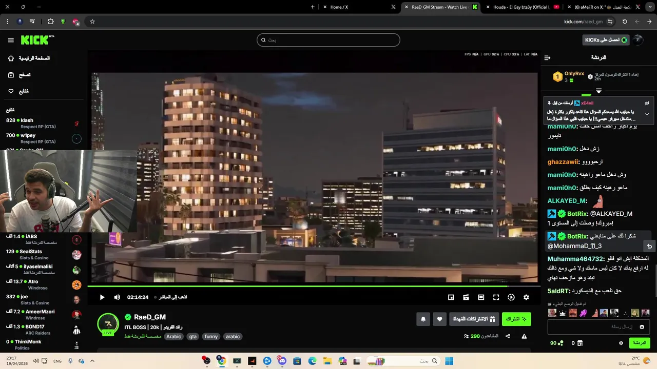Click the KICK logo
The image size is (657, 369).
tap(37, 40)
